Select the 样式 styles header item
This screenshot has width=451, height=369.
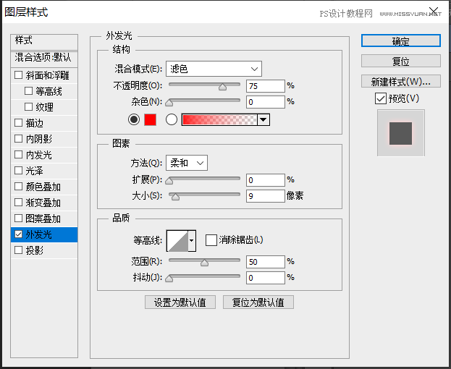tap(44, 42)
